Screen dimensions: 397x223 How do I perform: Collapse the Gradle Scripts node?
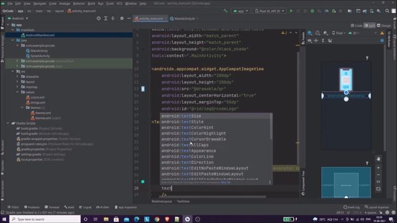(7, 123)
